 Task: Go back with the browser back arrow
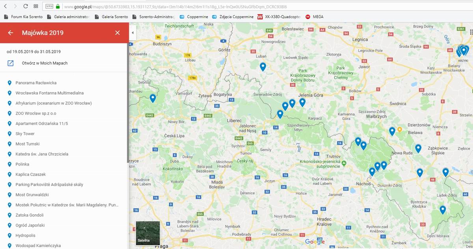coord(6,6)
